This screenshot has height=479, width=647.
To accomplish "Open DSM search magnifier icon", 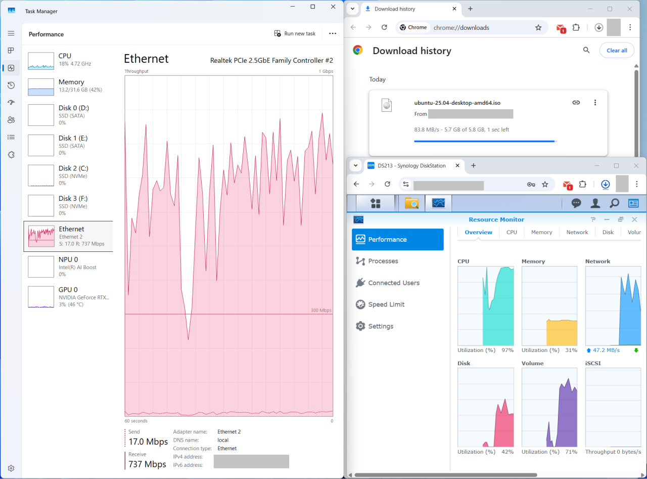I will pos(614,203).
